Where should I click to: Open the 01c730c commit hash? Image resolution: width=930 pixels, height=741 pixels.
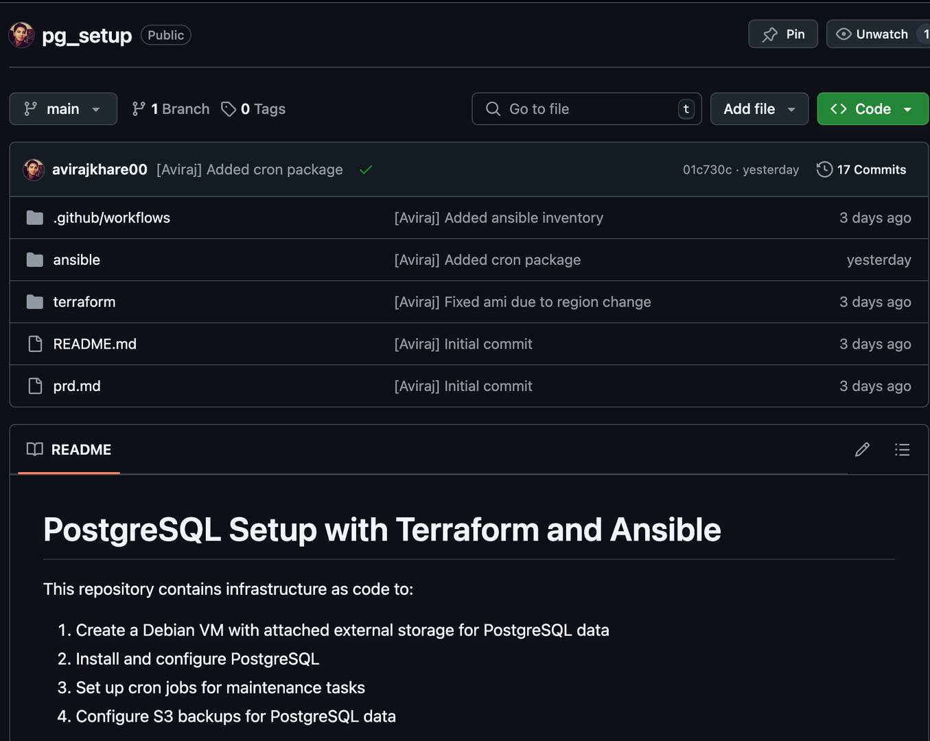click(x=707, y=169)
